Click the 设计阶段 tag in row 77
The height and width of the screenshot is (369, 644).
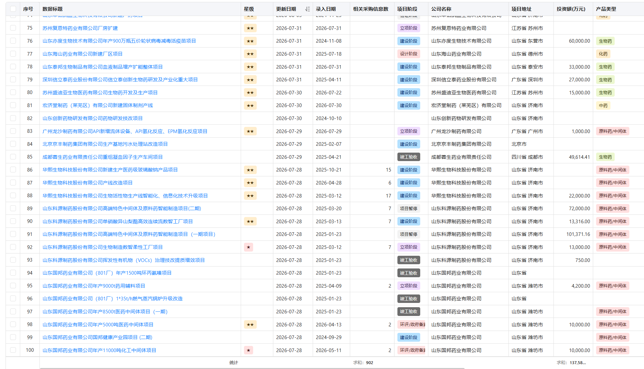click(x=408, y=54)
